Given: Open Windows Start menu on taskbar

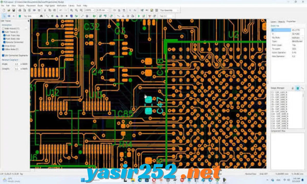Looking at the screenshot, I should (x=83, y=180).
